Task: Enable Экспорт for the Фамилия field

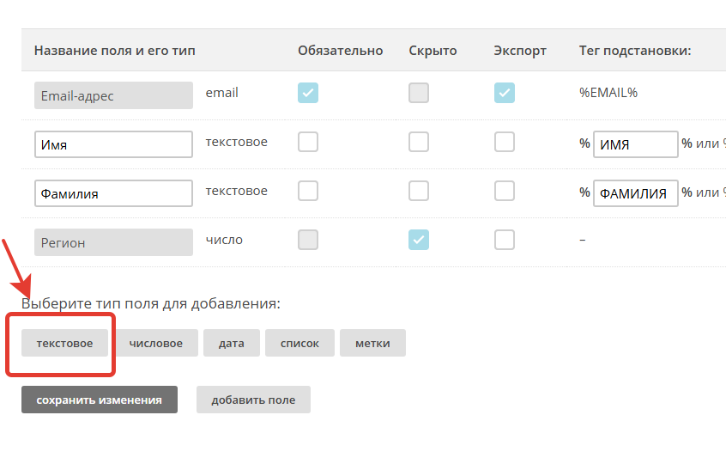Action: 504,191
